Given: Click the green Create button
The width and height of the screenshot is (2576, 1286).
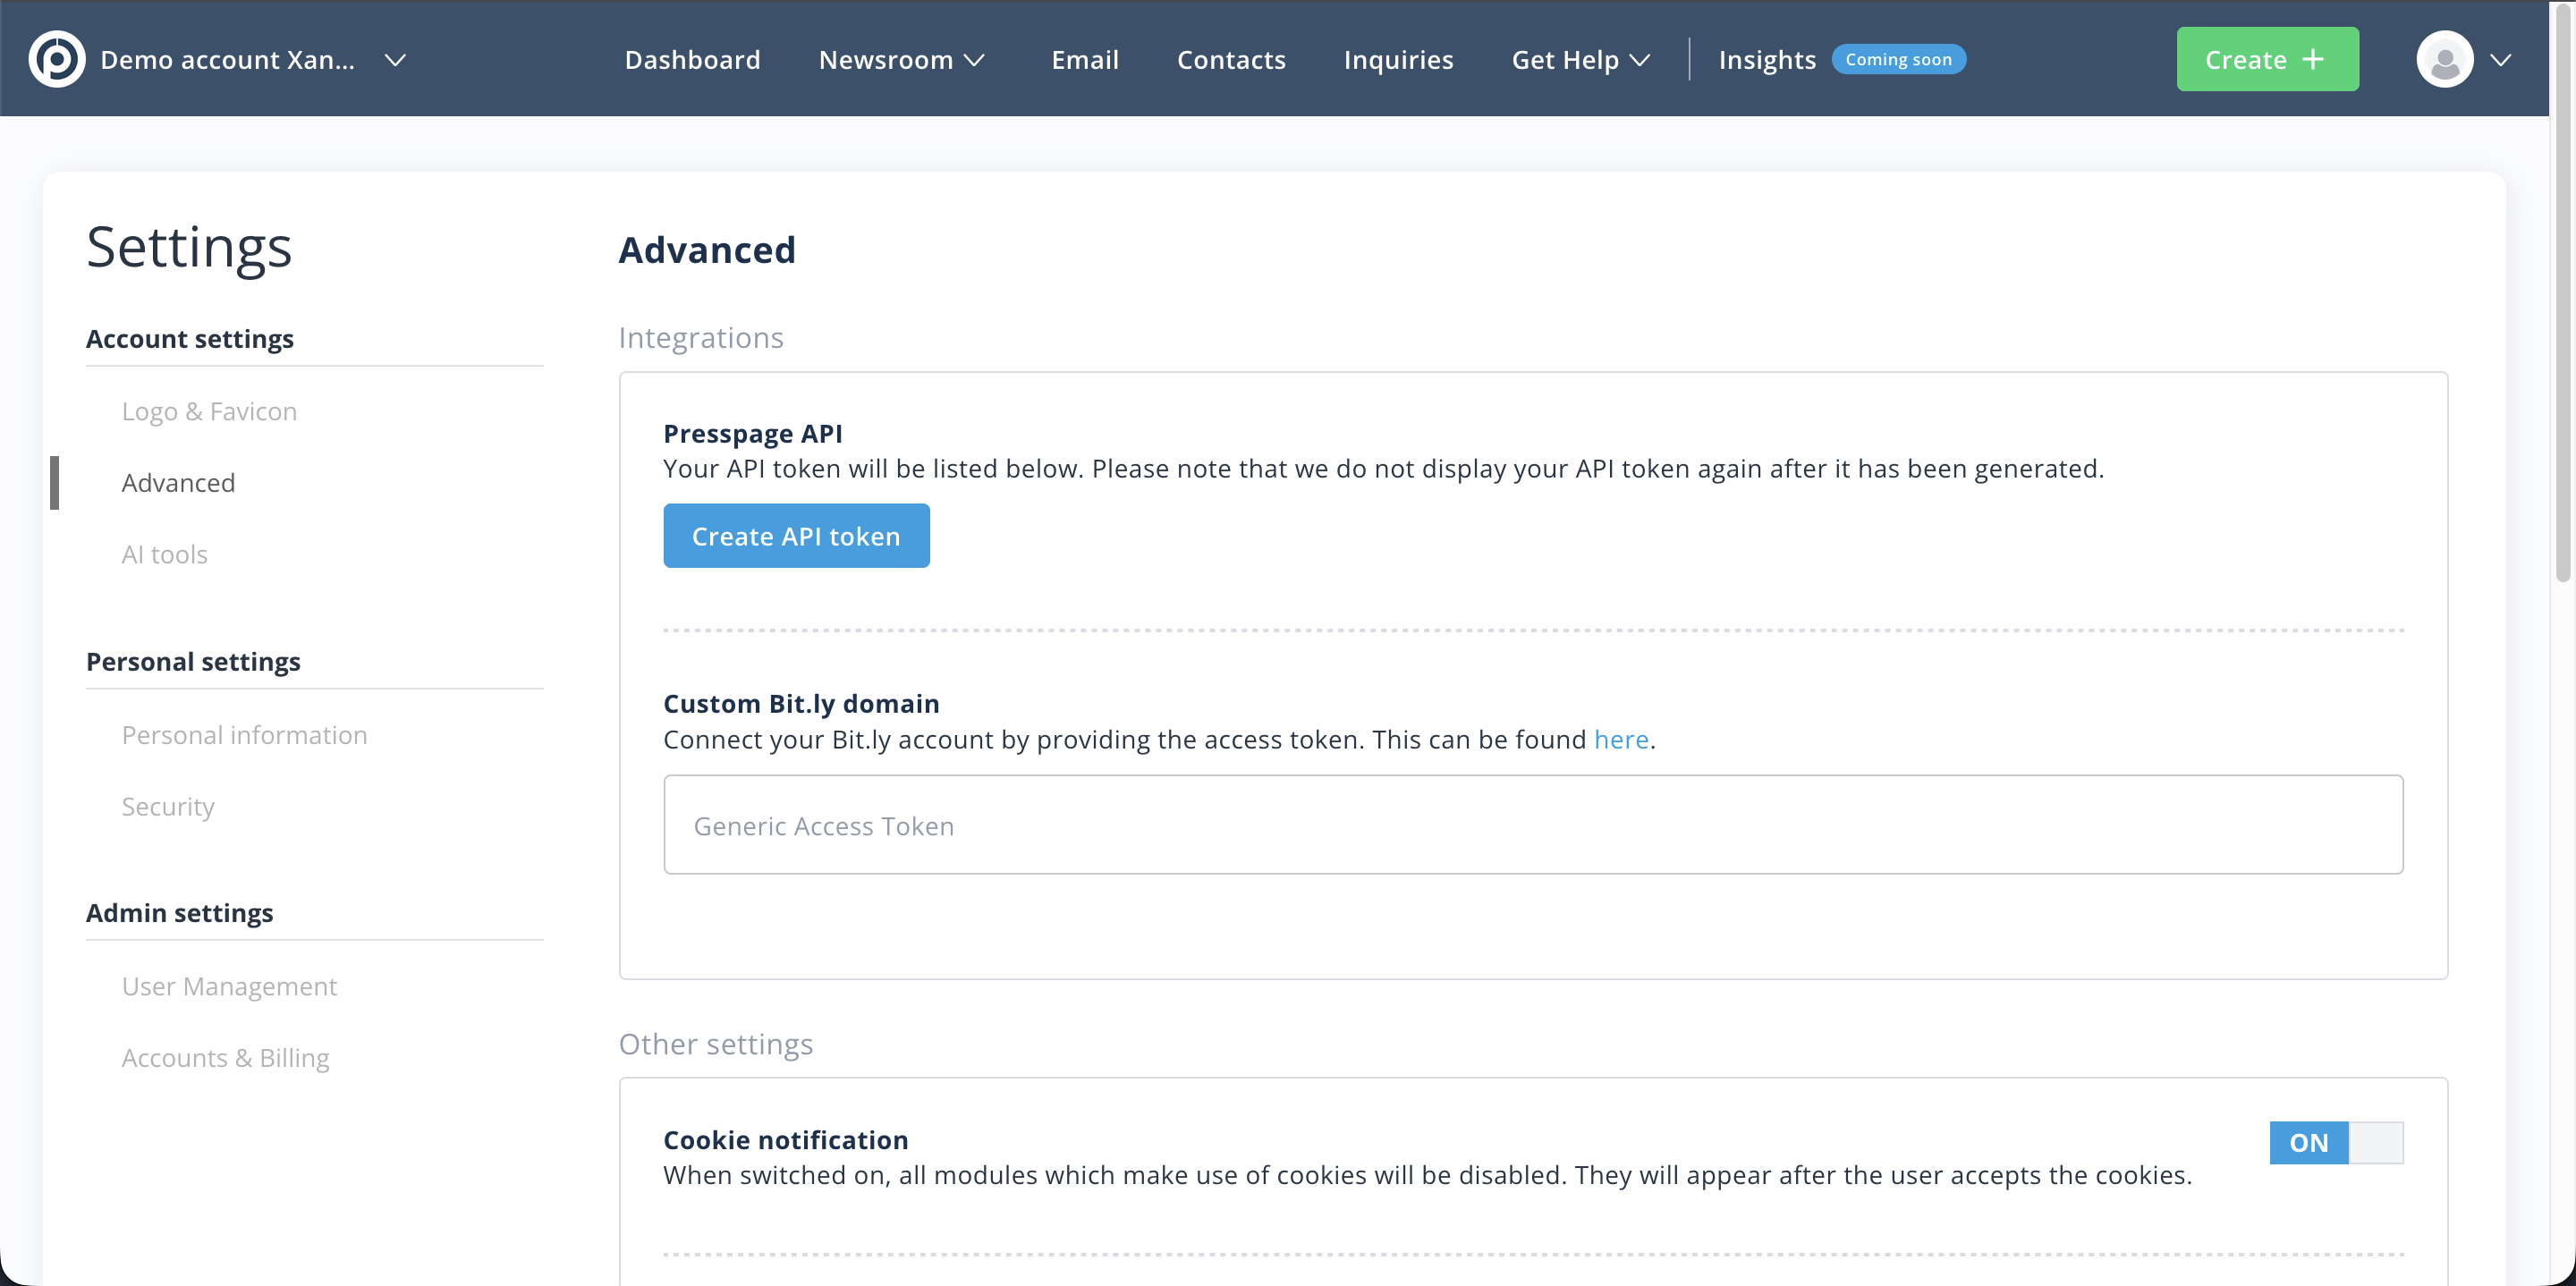Looking at the screenshot, I should pyautogui.click(x=2267, y=59).
